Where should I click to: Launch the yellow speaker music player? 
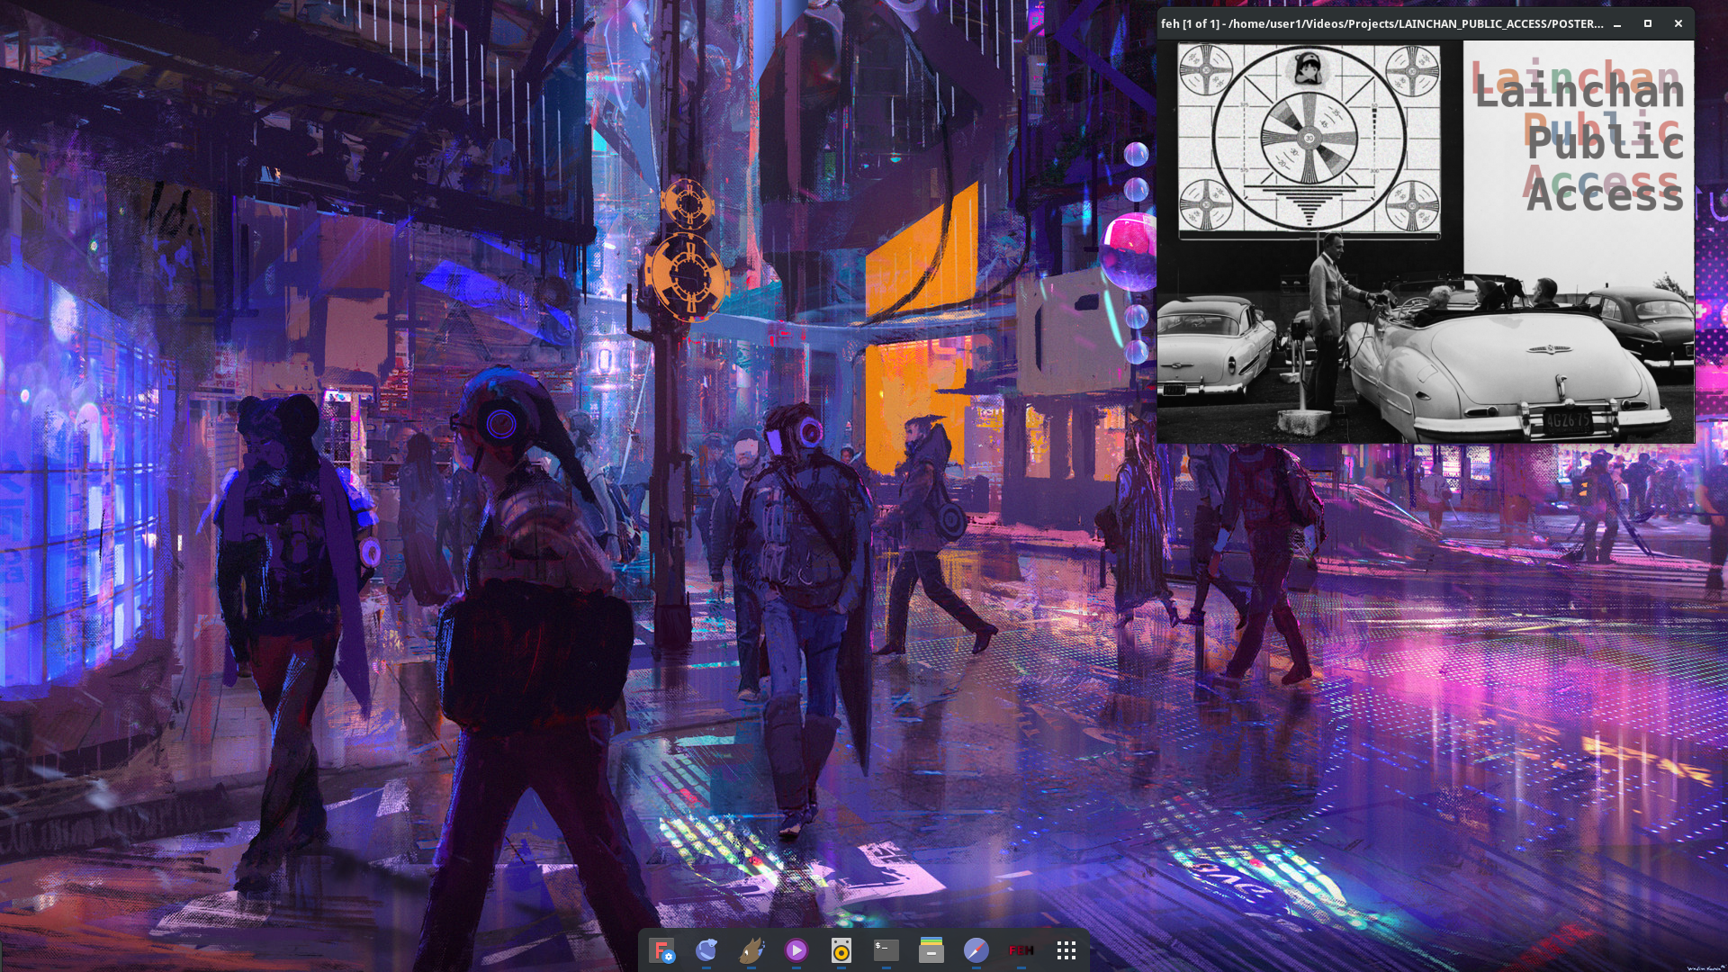coord(841,950)
